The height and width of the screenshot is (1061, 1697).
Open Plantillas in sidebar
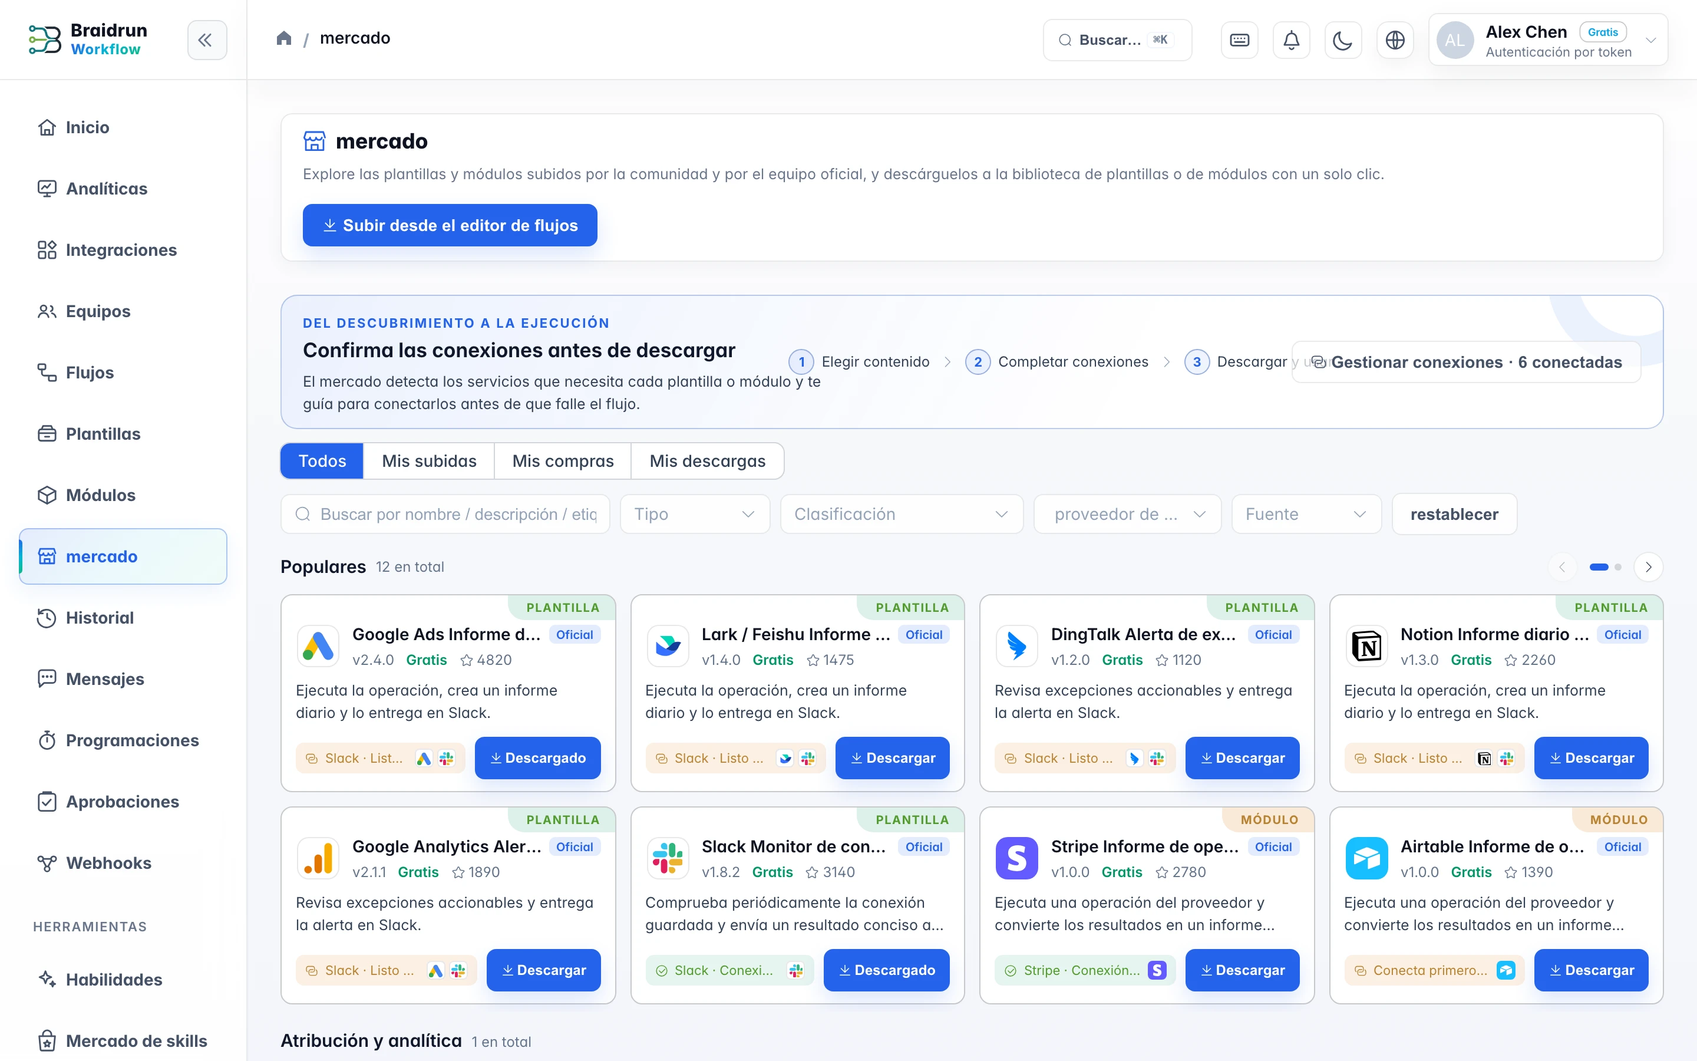[123, 434]
